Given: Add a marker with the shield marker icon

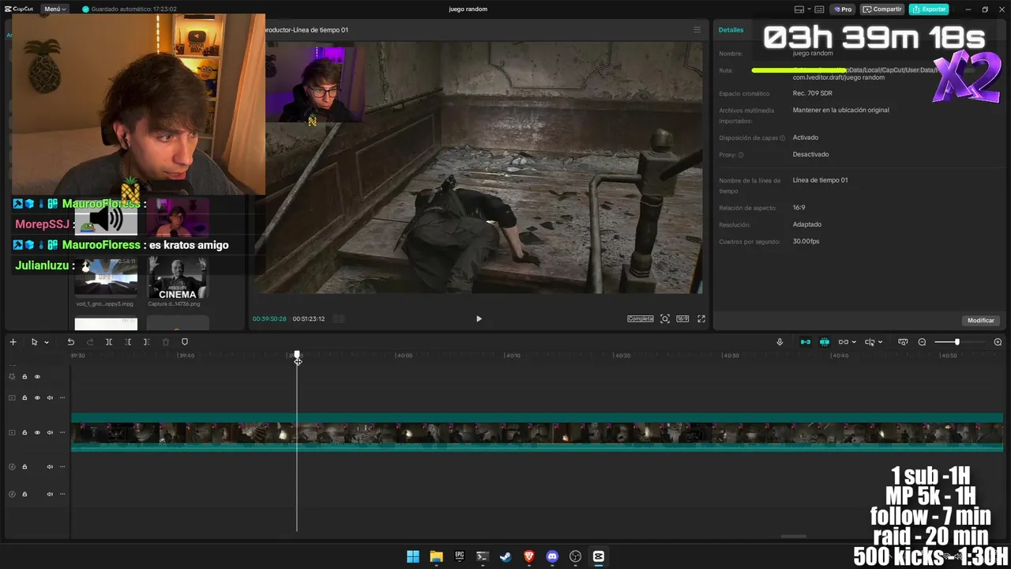Looking at the screenshot, I should pos(185,342).
